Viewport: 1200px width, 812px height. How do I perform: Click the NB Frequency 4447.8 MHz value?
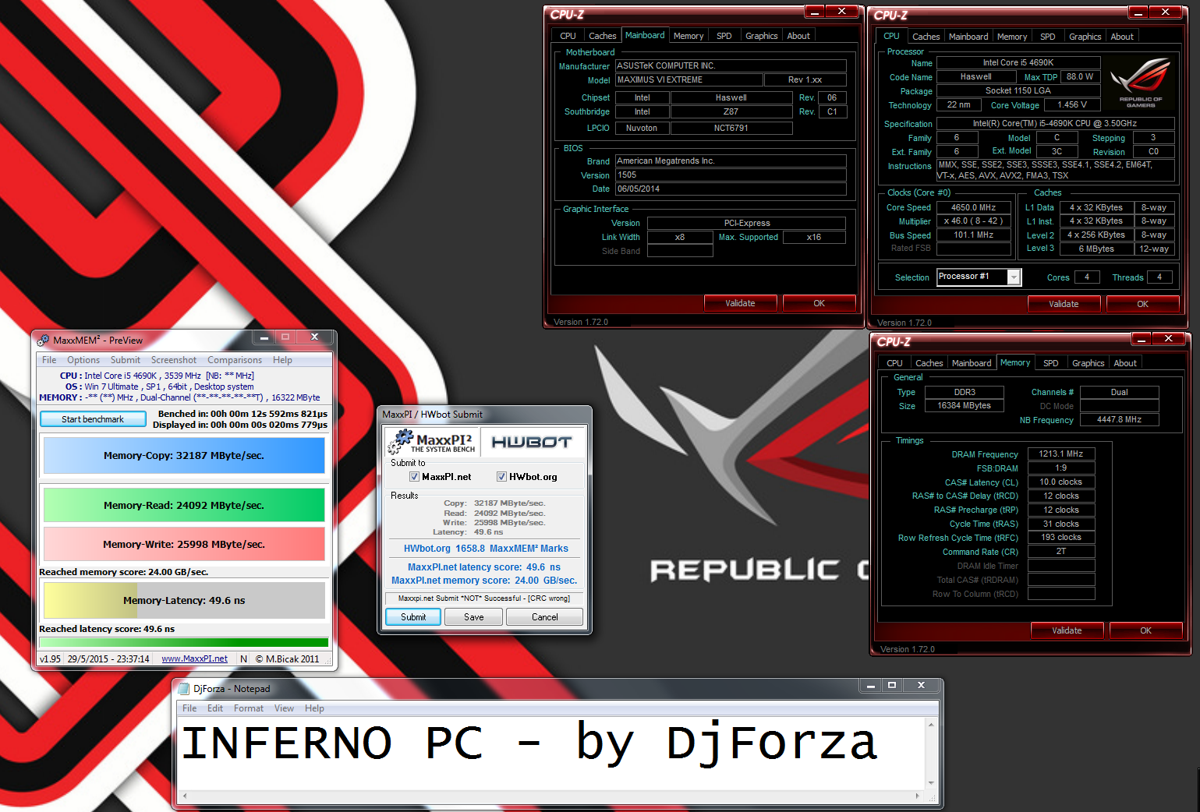1120,419
